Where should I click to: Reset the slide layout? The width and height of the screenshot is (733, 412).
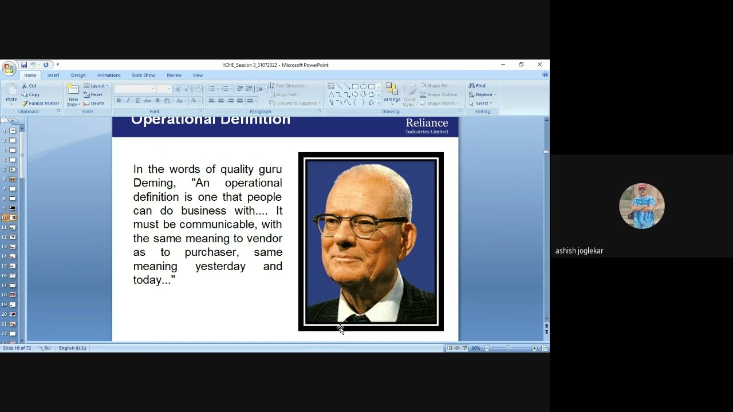[93, 94]
